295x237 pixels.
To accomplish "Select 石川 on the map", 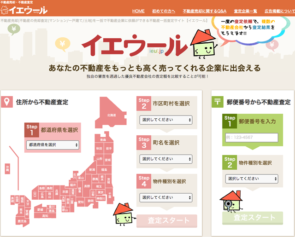I will click(75, 176).
